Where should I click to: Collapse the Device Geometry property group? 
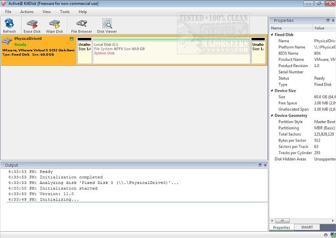[x=272, y=115]
